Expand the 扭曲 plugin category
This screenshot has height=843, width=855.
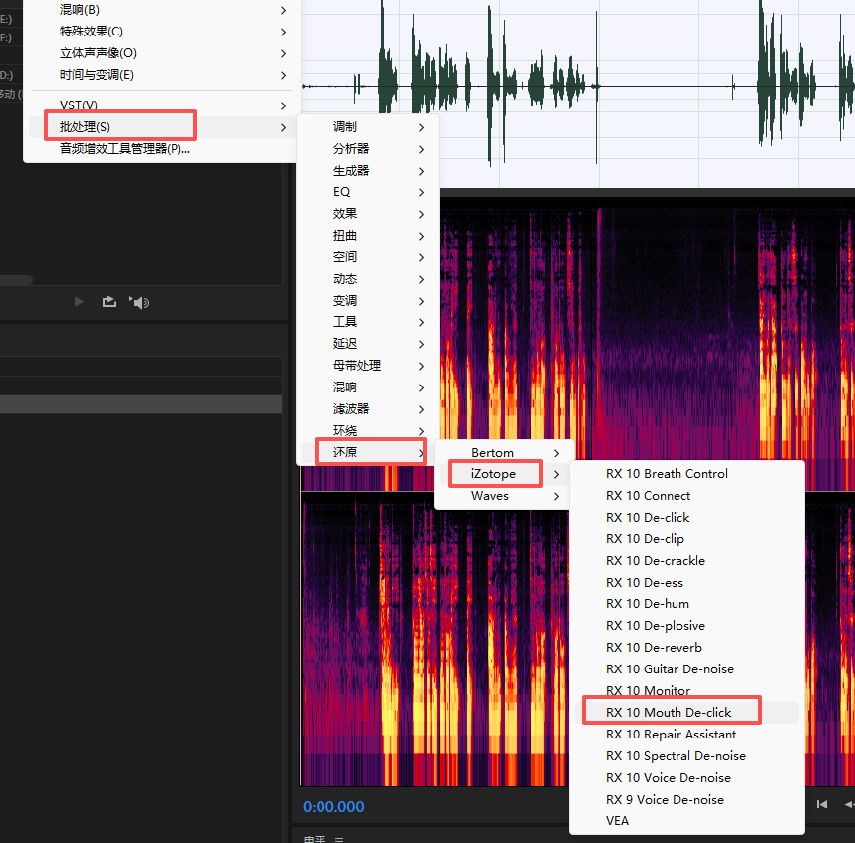368,236
